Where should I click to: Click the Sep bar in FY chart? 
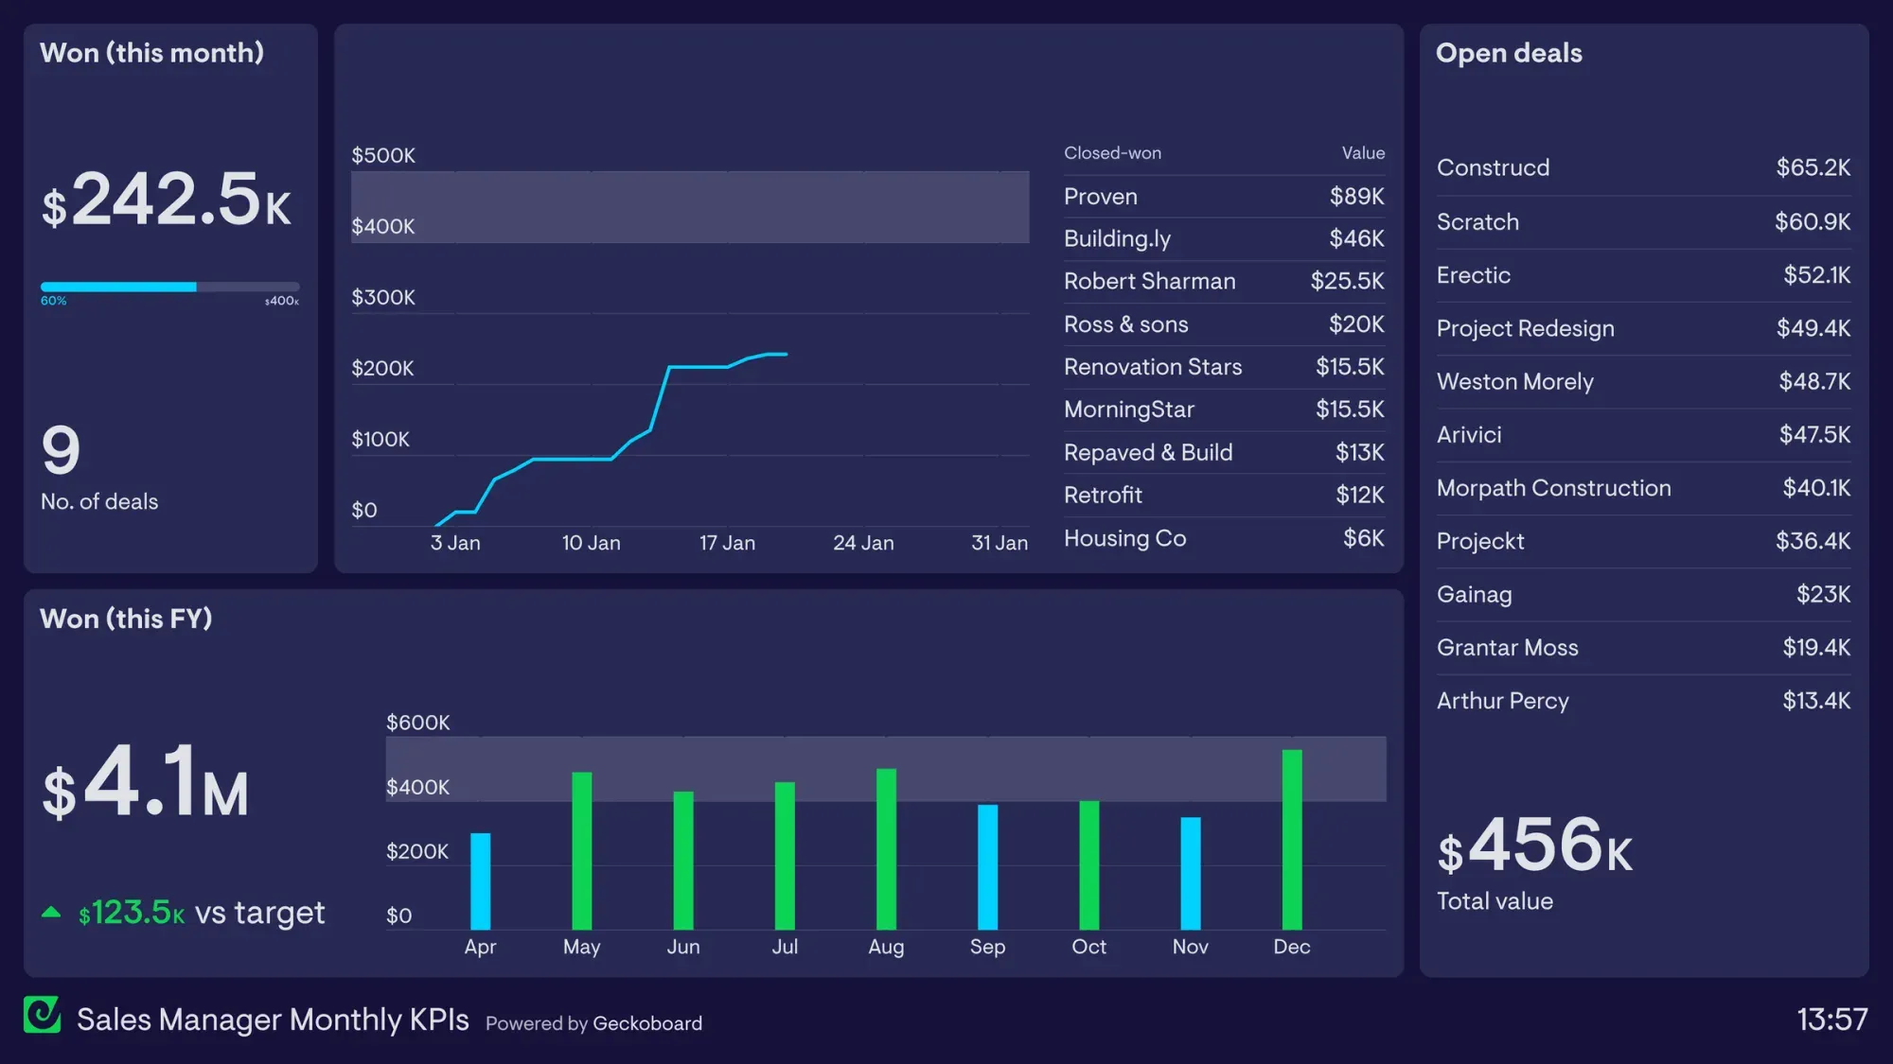[x=987, y=867]
